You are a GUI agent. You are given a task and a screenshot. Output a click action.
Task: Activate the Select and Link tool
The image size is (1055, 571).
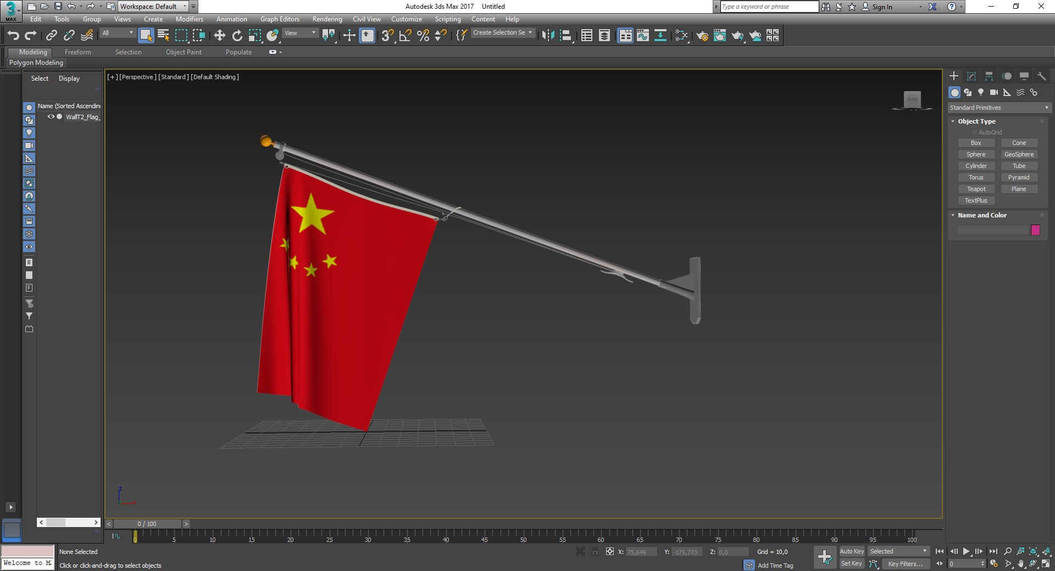52,35
